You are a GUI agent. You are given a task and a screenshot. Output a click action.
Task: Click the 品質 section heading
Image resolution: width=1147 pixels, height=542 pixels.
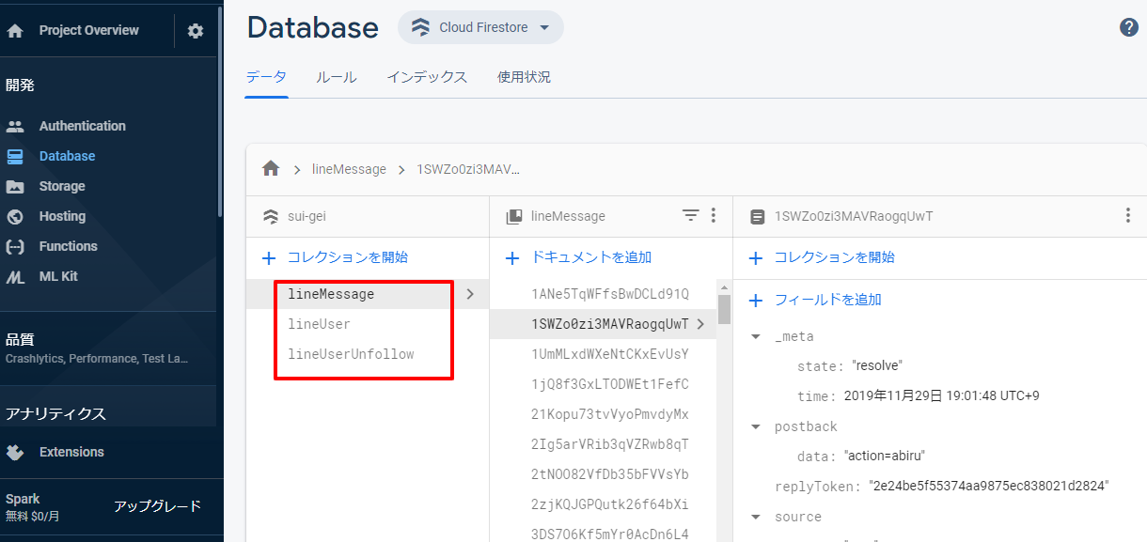[20, 340]
